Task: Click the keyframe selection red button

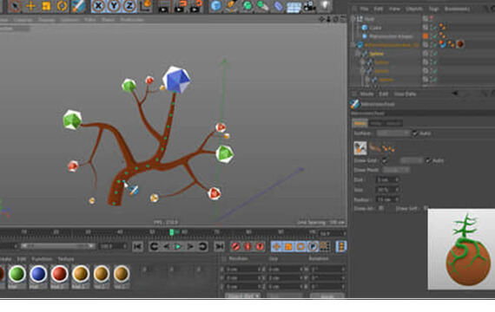Action: [260, 246]
